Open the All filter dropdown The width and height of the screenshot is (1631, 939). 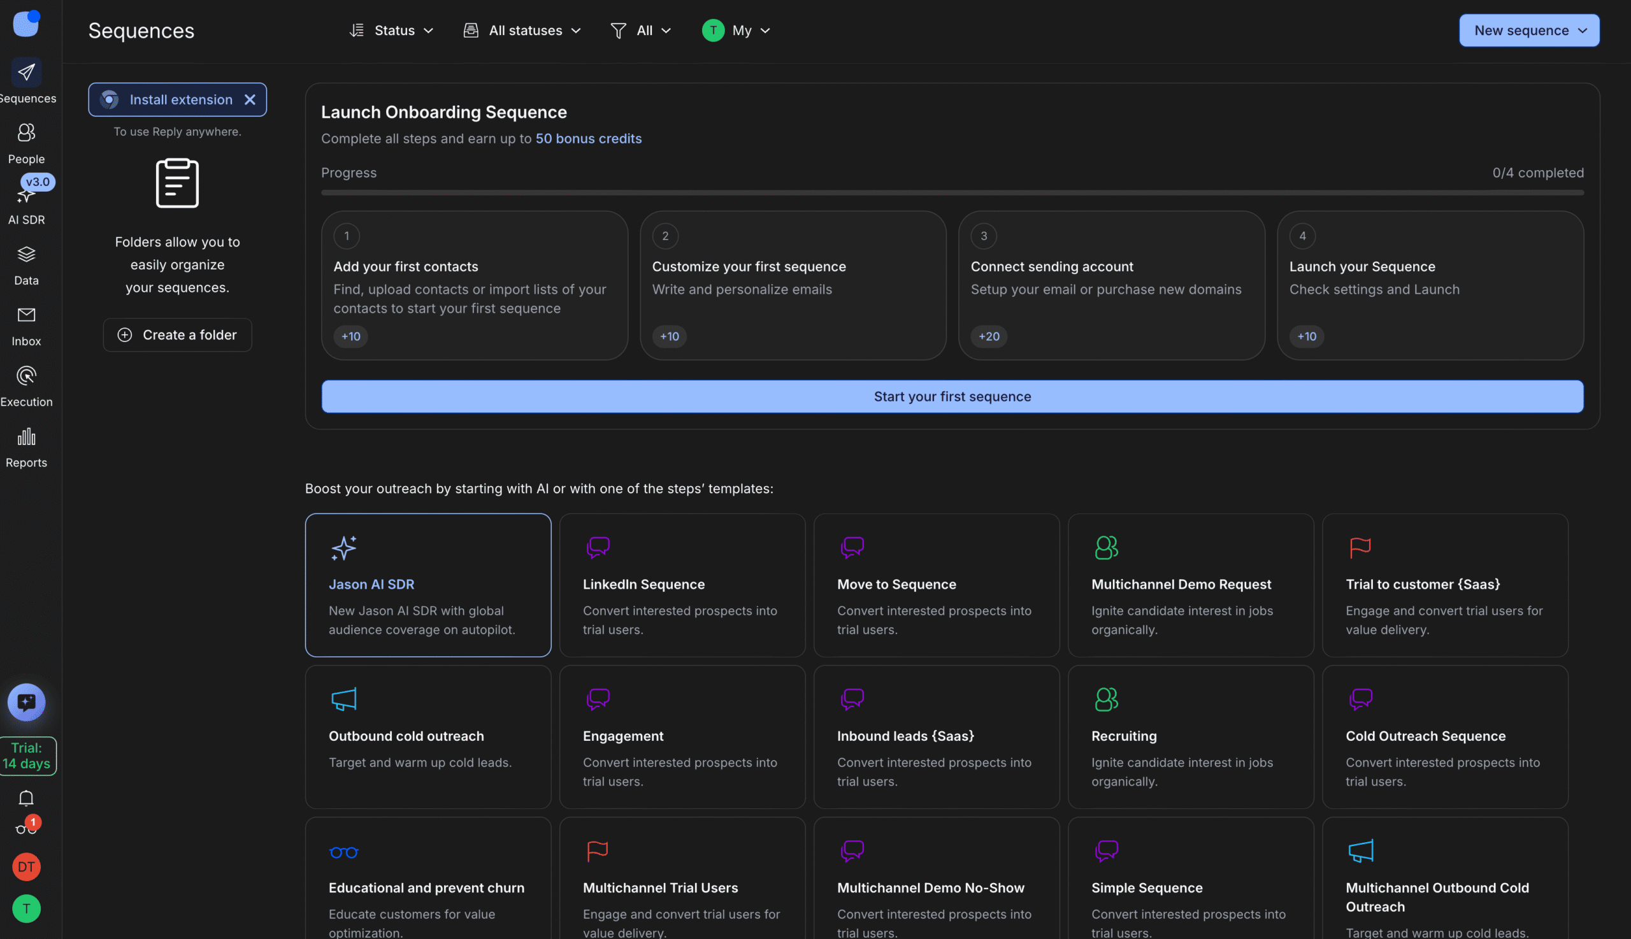click(x=641, y=31)
